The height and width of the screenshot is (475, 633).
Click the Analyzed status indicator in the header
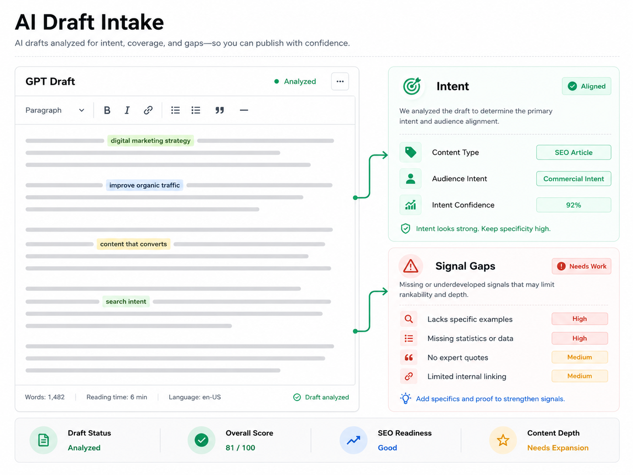295,81
